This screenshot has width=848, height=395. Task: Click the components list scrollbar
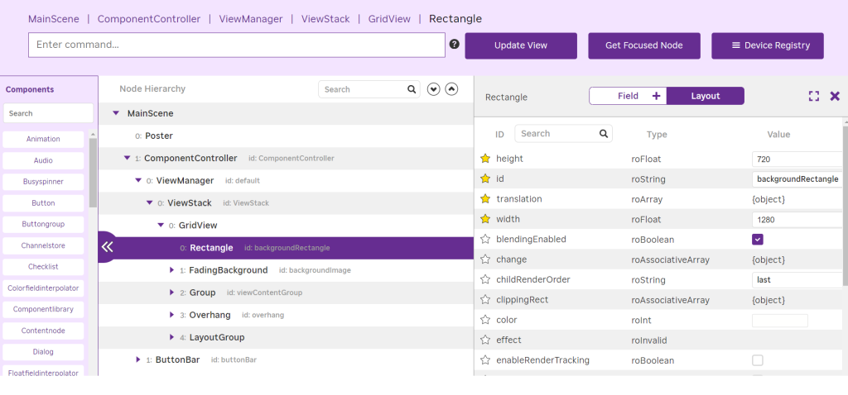(93, 174)
